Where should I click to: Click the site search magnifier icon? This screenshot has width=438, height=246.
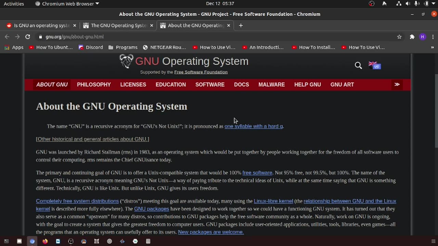[x=358, y=65]
